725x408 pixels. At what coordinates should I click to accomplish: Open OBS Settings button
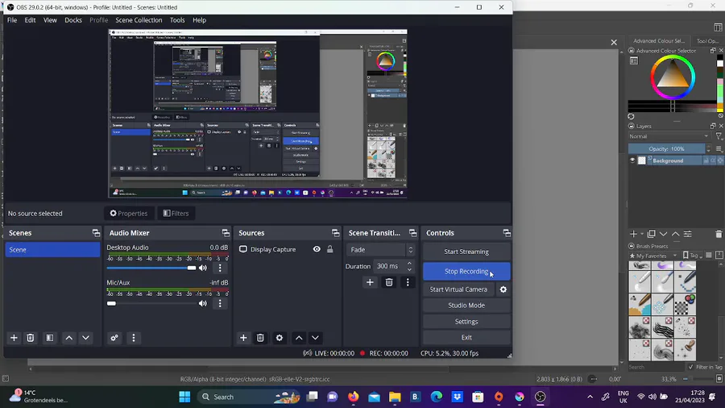point(466,322)
